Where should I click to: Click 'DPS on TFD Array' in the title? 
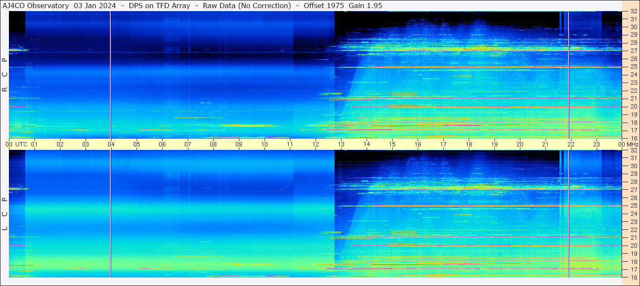click(159, 6)
